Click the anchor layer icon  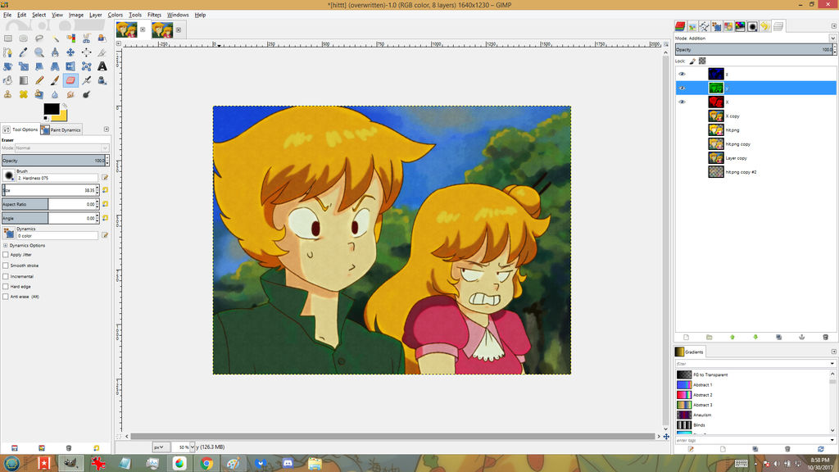[x=802, y=337]
